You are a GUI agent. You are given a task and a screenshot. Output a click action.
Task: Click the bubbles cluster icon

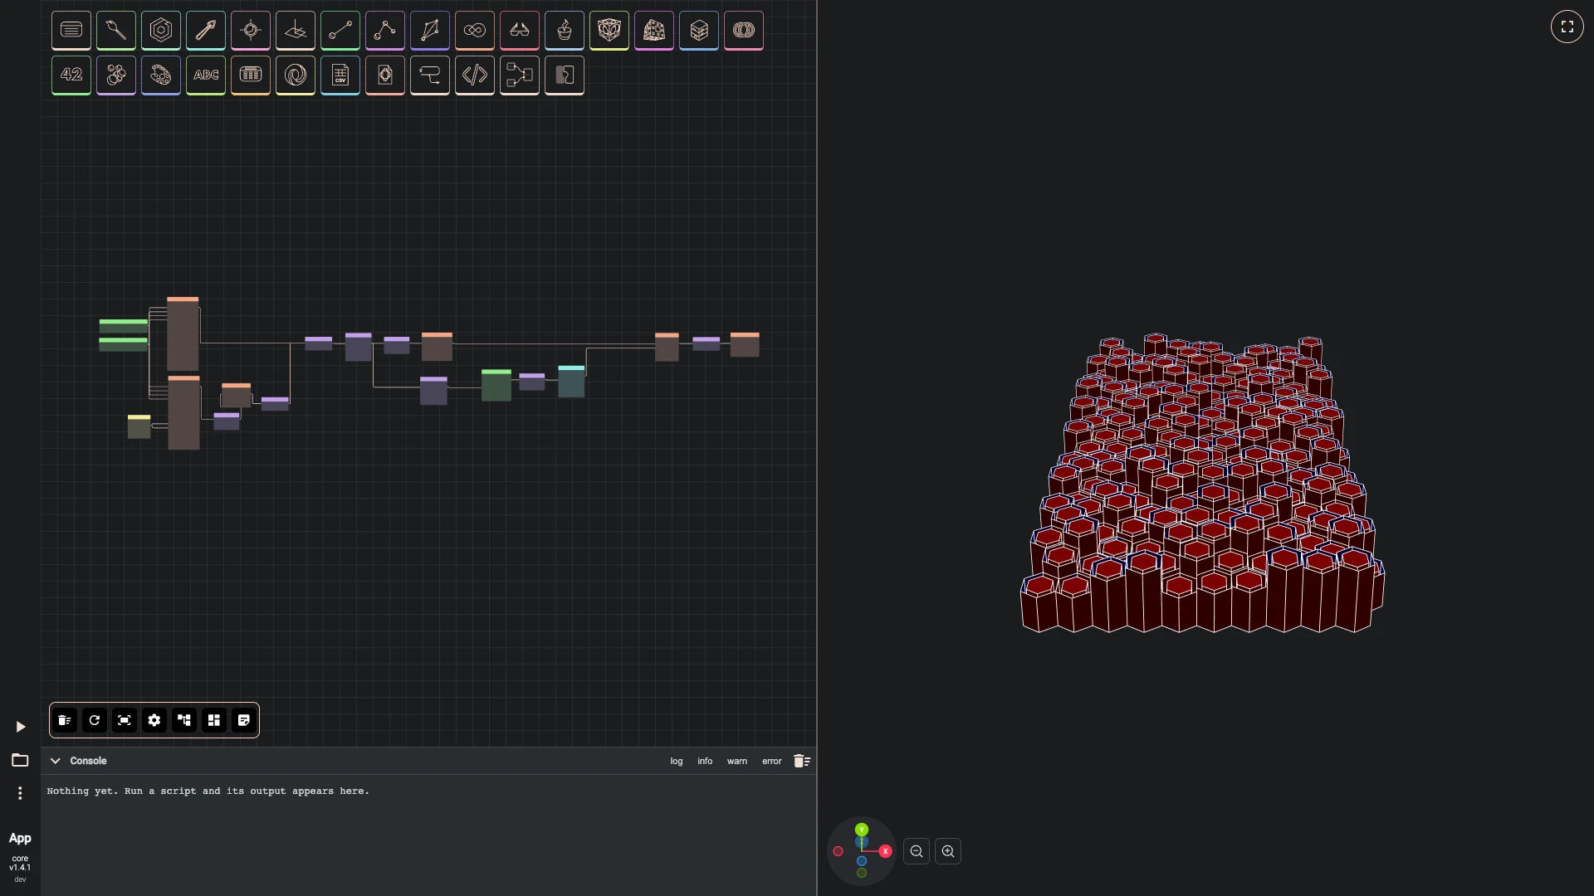coord(116,75)
